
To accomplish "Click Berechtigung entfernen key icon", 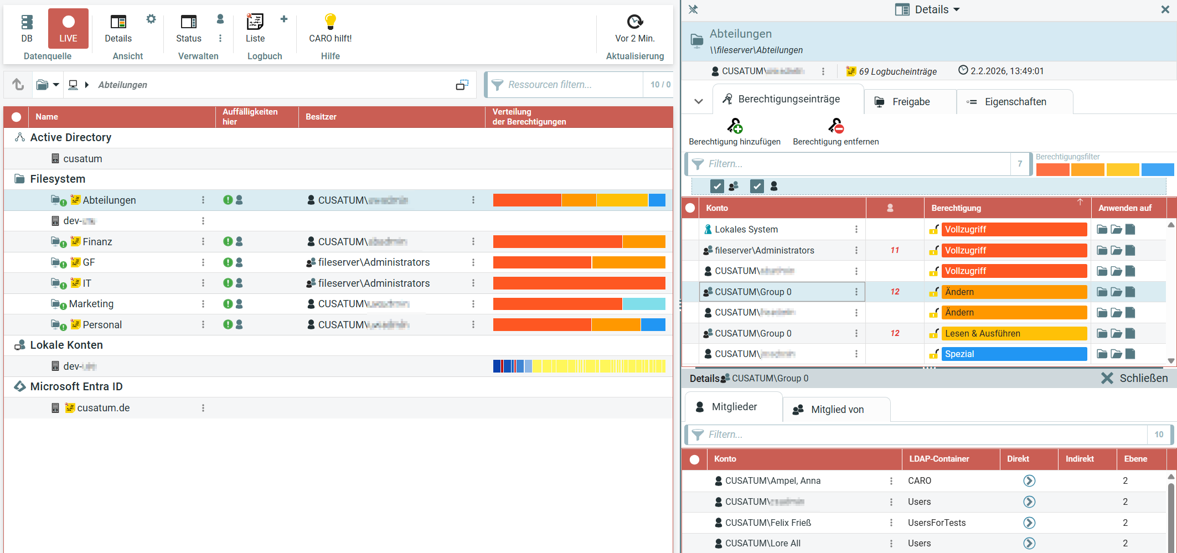I will click(x=835, y=126).
